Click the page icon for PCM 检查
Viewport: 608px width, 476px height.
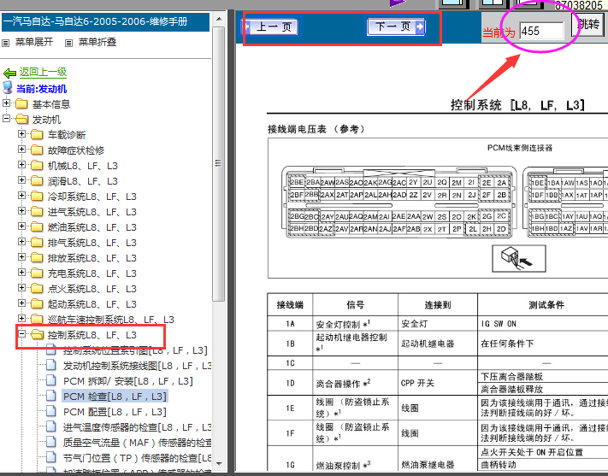51,396
